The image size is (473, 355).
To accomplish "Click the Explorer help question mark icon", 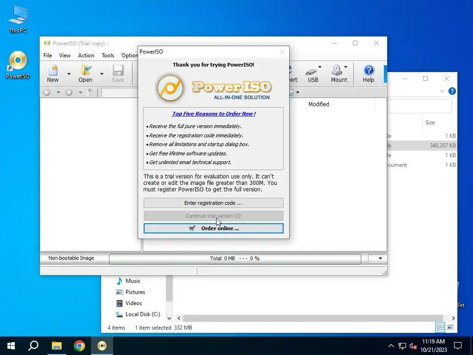I will [x=452, y=91].
